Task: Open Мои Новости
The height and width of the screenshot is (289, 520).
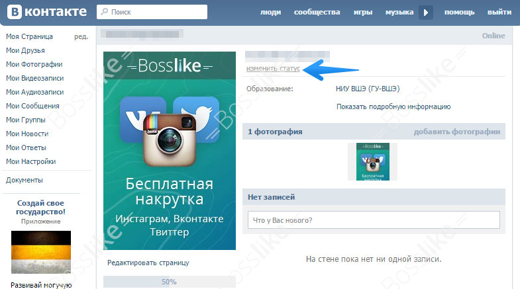Action: coord(27,134)
